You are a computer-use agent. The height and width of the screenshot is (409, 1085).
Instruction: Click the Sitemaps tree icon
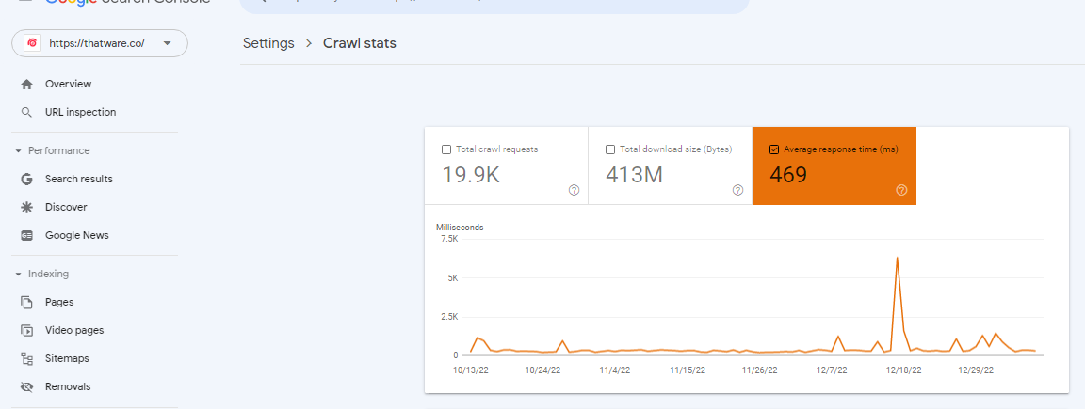27,358
